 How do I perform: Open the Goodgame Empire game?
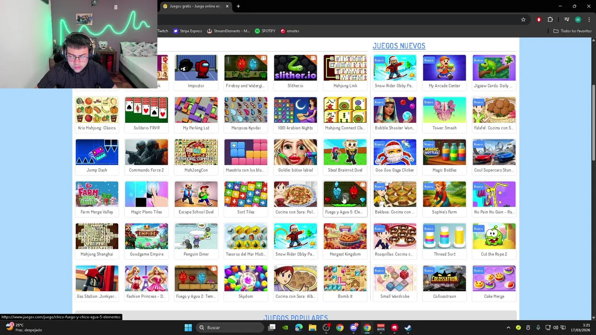[146, 241]
